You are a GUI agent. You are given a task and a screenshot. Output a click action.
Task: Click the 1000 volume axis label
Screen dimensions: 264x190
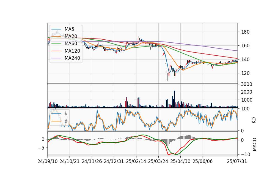pos(247,100)
